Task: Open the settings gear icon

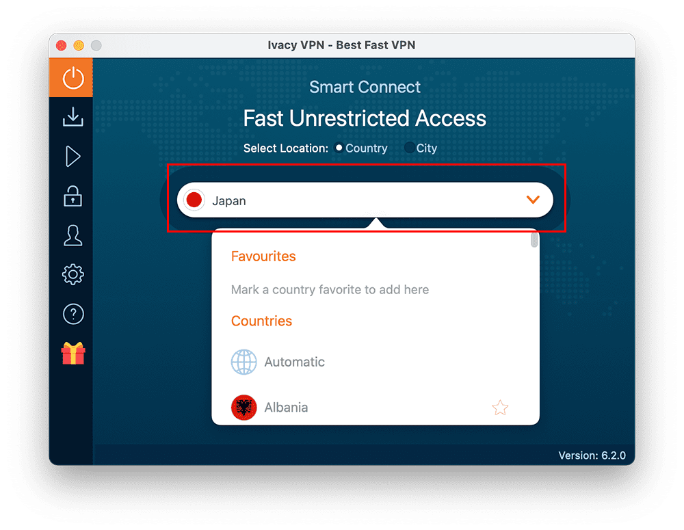Action: click(71, 274)
